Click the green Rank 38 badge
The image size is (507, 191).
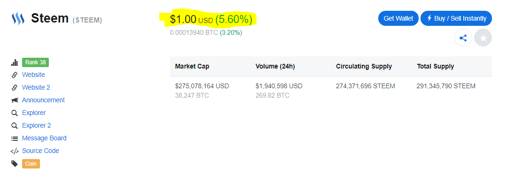[x=35, y=62]
